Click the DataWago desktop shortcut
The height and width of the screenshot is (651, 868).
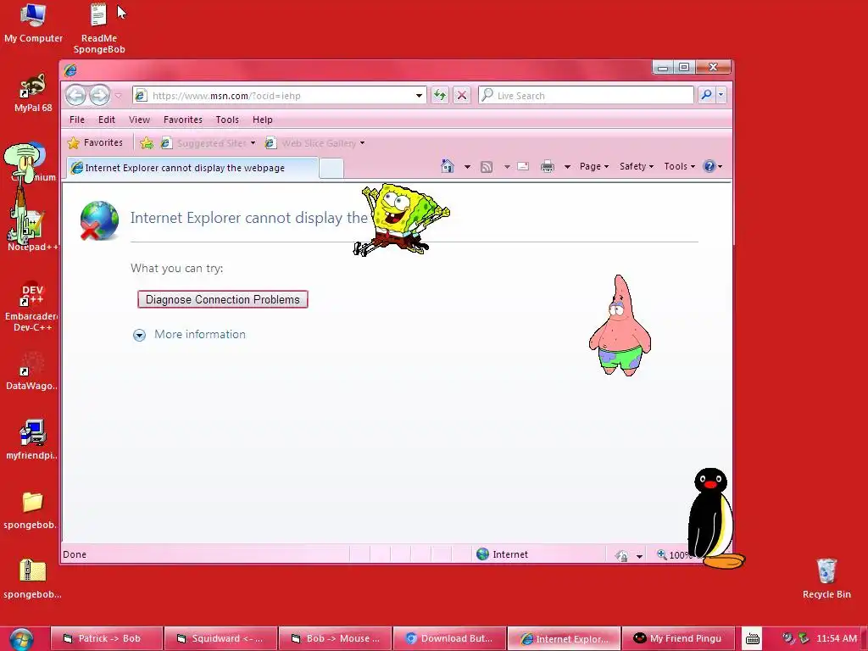(31, 371)
